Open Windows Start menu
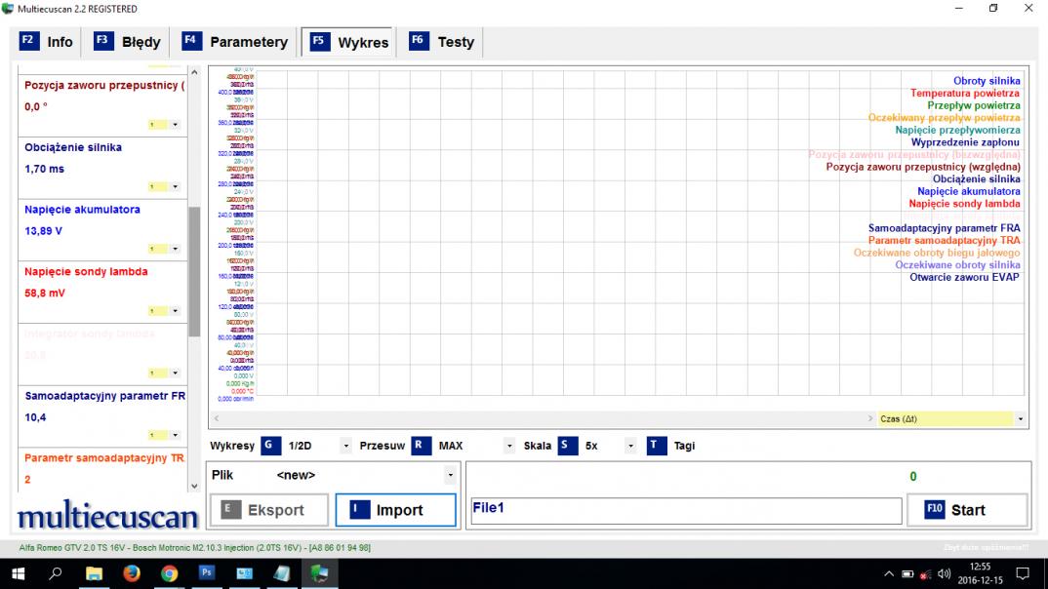Image resolution: width=1048 pixels, height=589 pixels. [18, 573]
